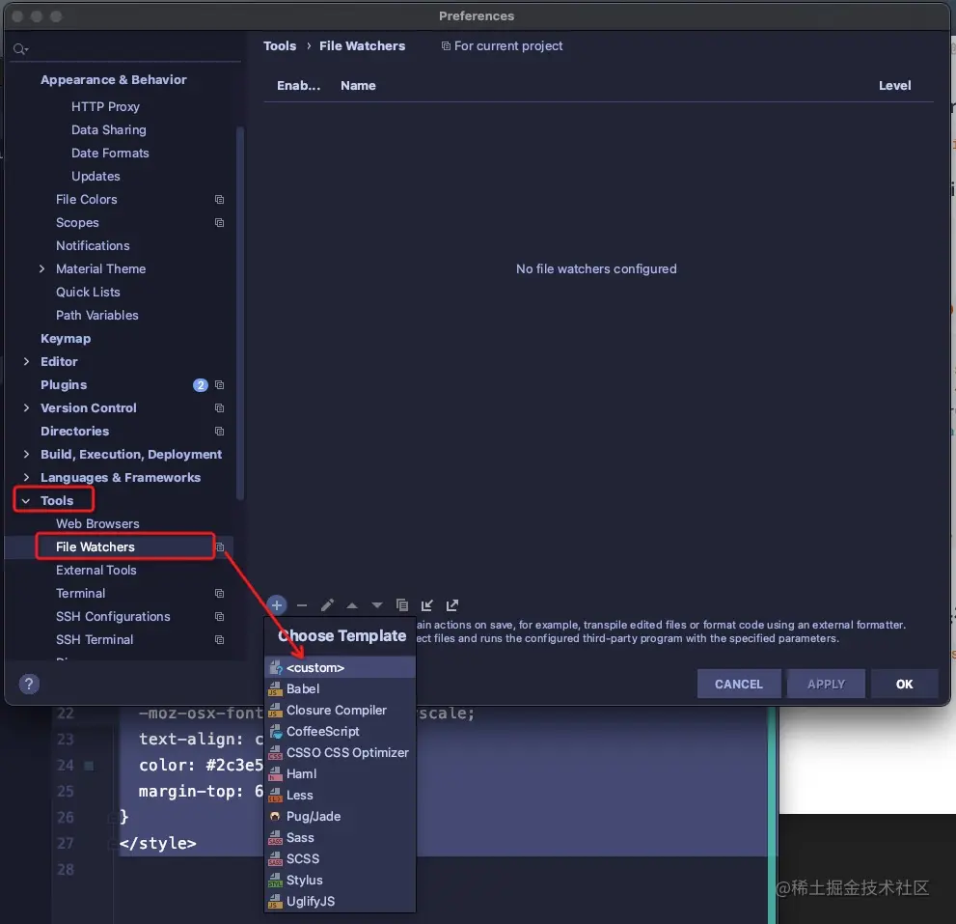Click the copy watcher icon
This screenshot has height=924, width=956.
pyautogui.click(x=401, y=604)
